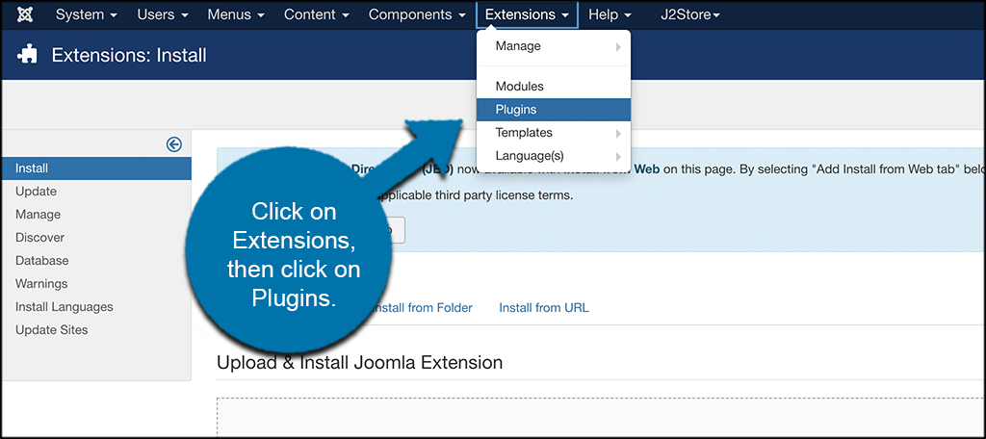Click the 'Upload & Install Joomla Extension' heading

(x=360, y=363)
